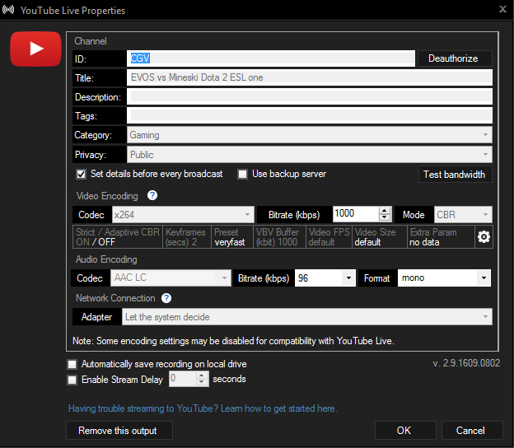Open Network Connection help question mark
Image resolution: width=514 pixels, height=448 pixels.
pyautogui.click(x=166, y=298)
